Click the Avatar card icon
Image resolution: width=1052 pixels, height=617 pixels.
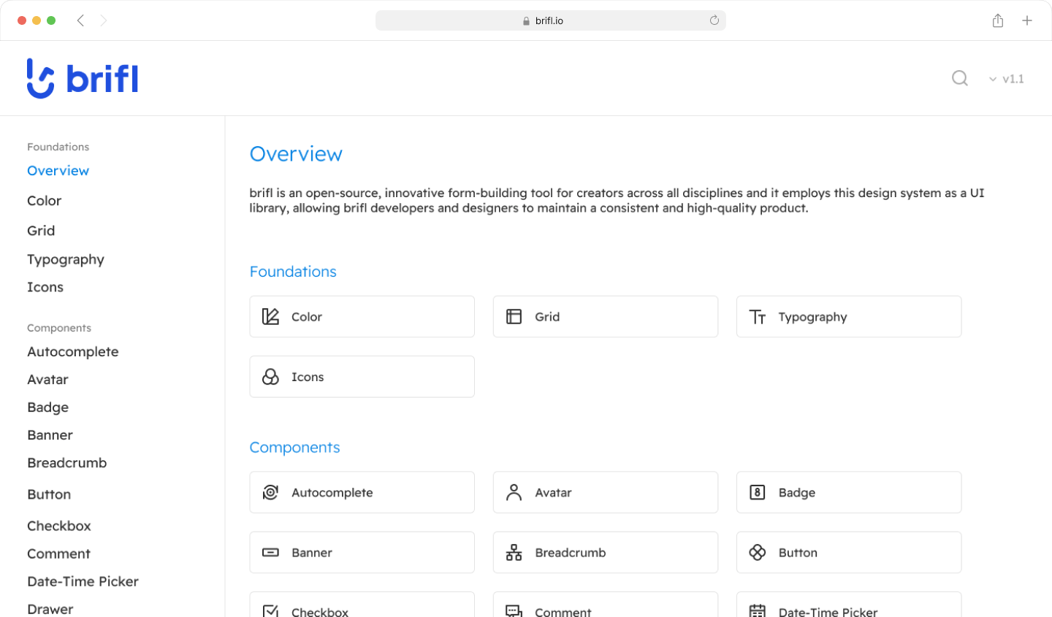514,492
